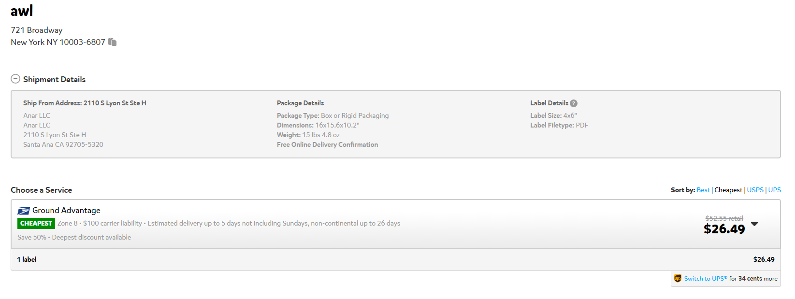Click the USPS eagle logo beside Ground Advantage
The width and height of the screenshot is (795, 299).
point(24,211)
